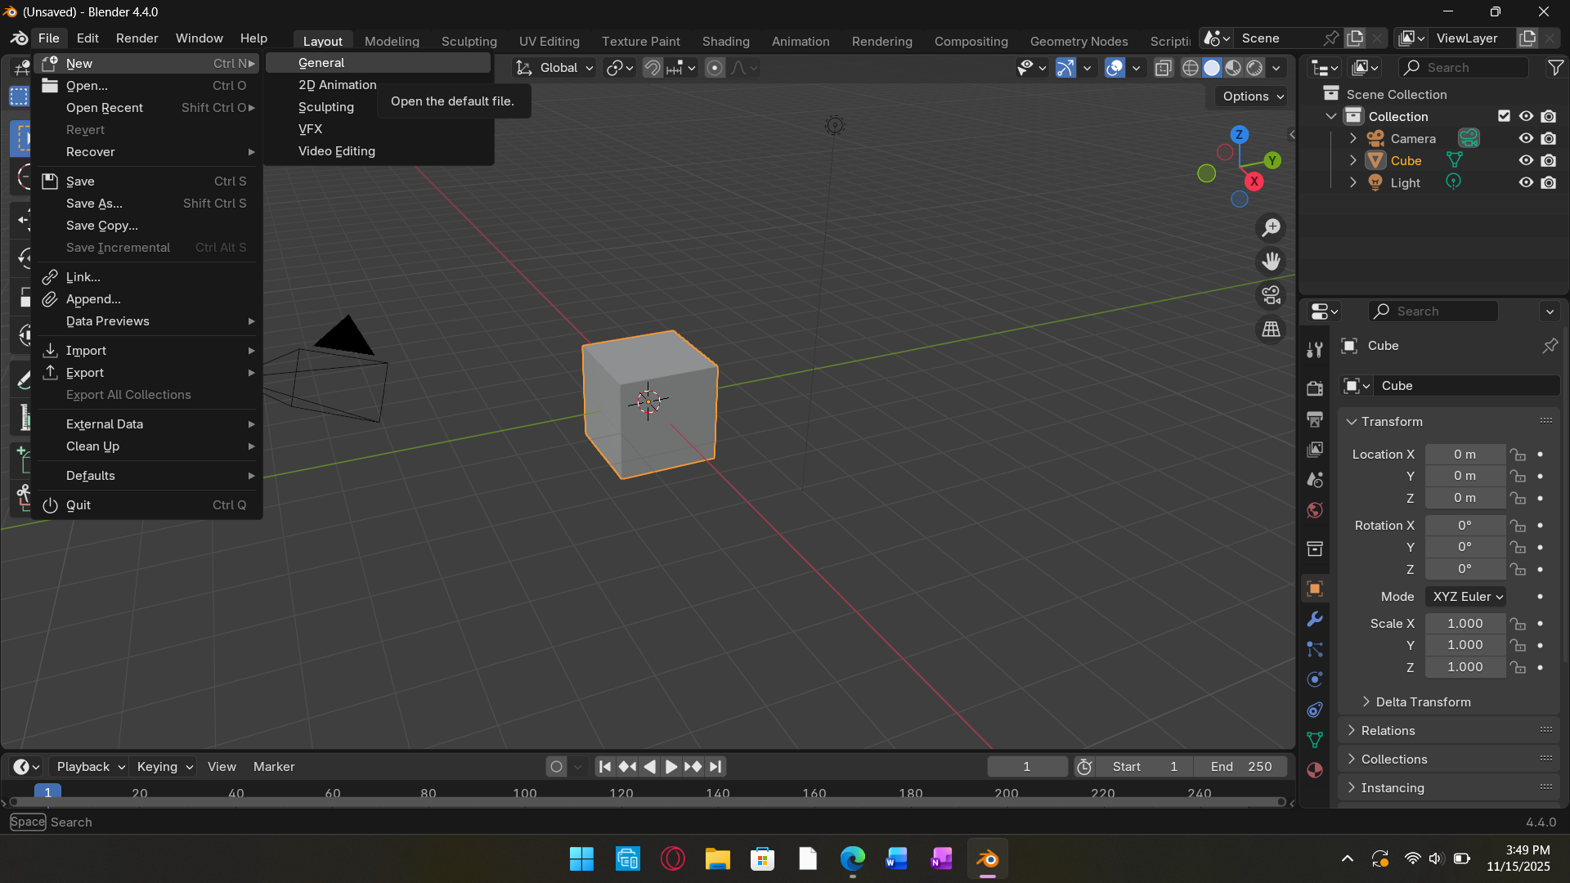Click the timeline horizontal scrollbar

[646, 803]
